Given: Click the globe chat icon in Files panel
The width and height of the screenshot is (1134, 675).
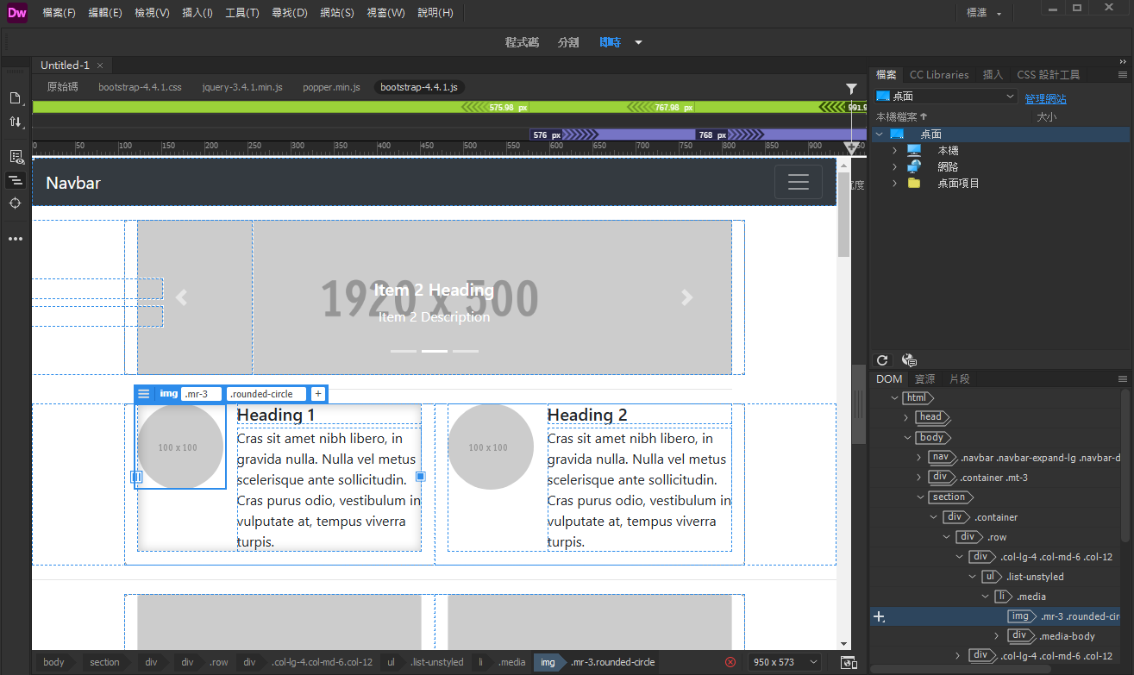Looking at the screenshot, I should (x=909, y=360).
